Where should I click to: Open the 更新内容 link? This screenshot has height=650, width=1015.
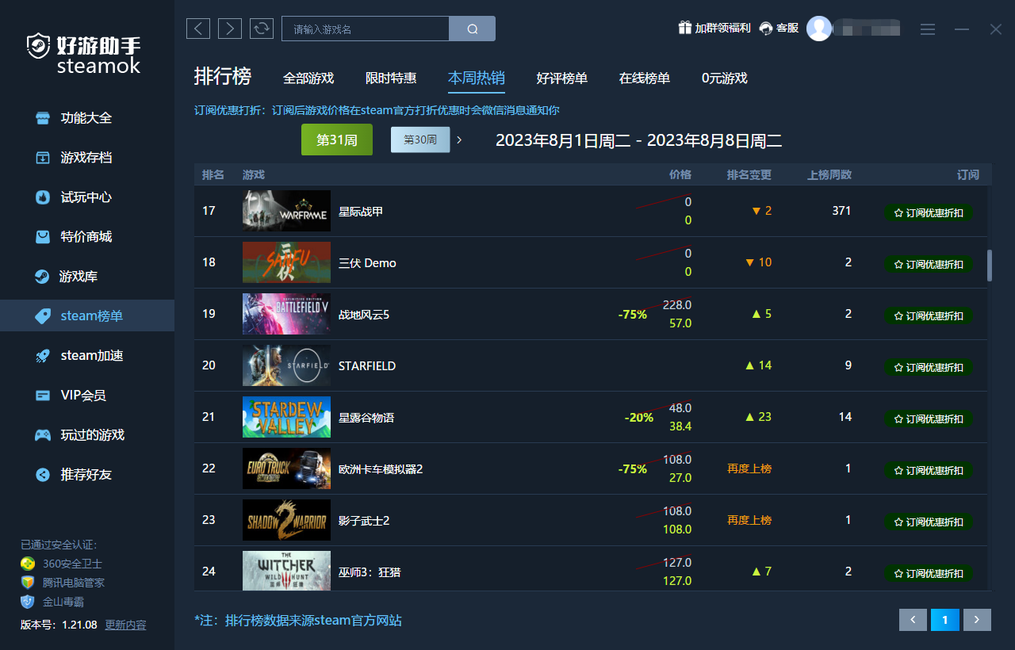[x=125, y=625]
